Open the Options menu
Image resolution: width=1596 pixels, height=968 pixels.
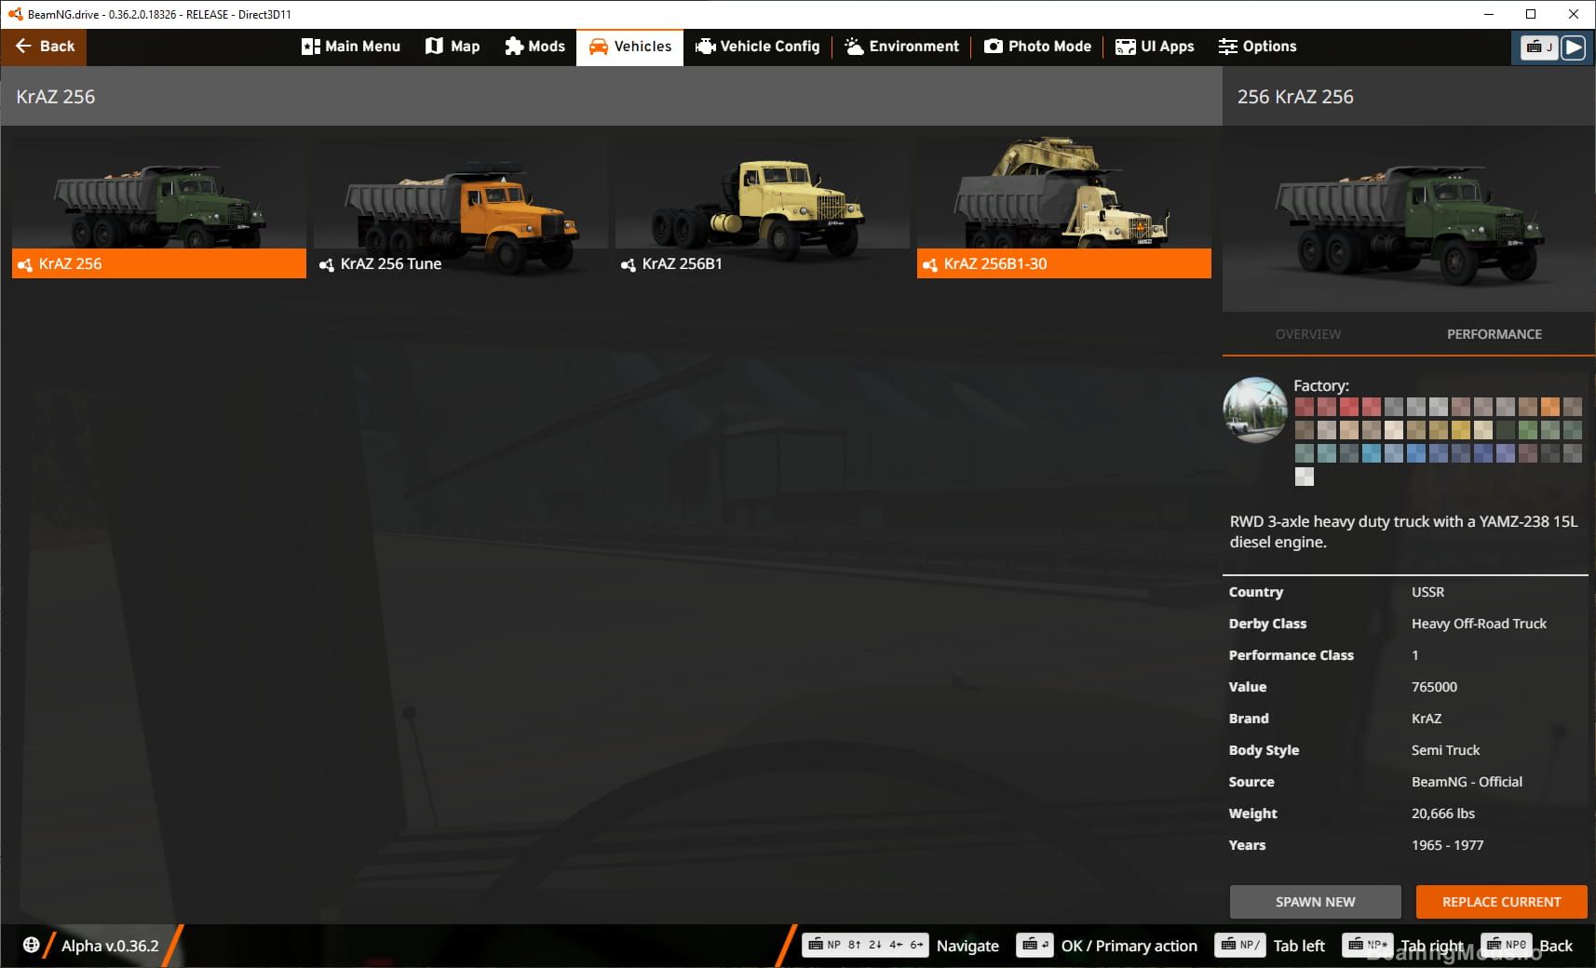[x=1257, y=47]
